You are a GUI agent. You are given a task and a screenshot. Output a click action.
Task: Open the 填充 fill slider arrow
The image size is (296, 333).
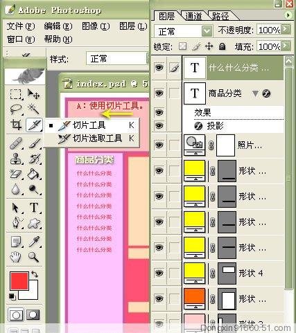(x=286, y=46)
